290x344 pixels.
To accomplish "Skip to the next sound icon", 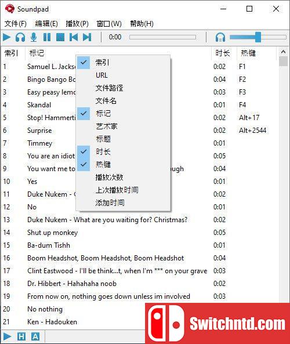I will click(x=87, y=37).
